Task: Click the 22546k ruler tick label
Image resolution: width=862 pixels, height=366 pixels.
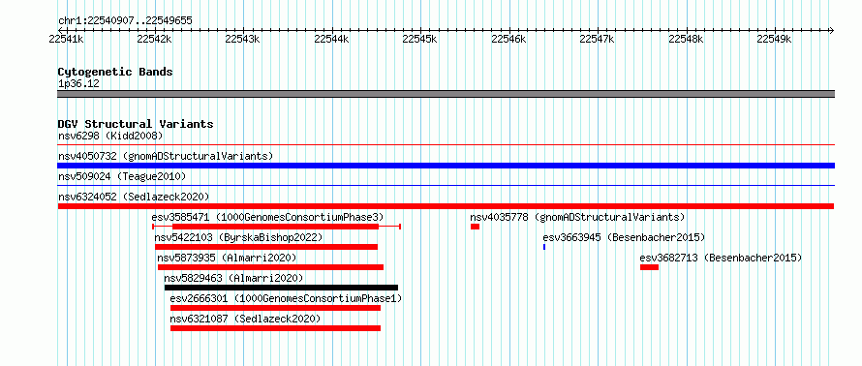Action: click(508, 39)
